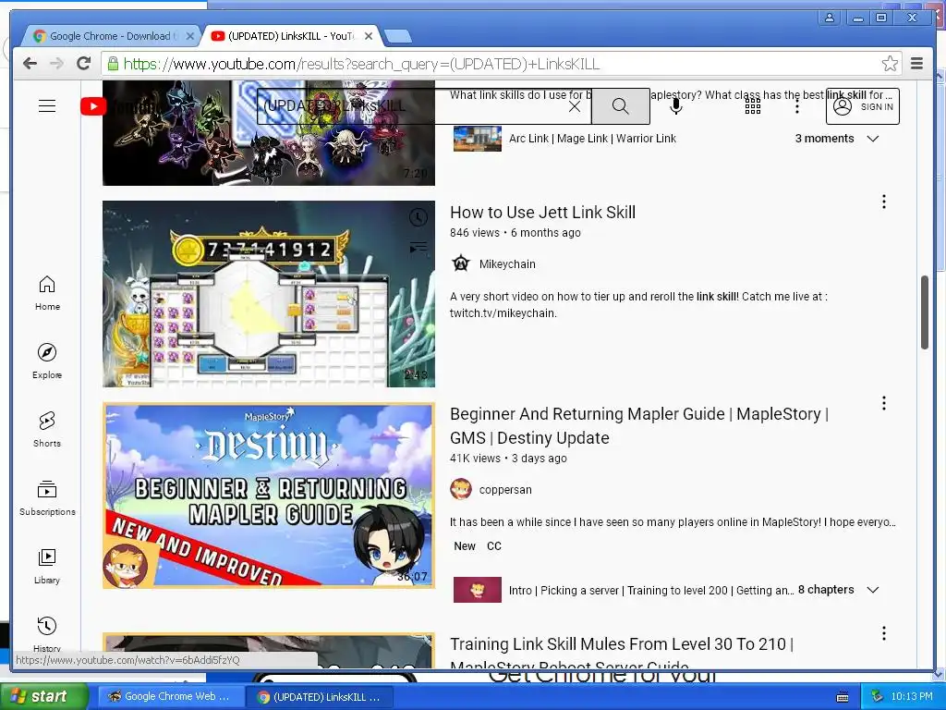Click the 'CC' badge on coppersan video
Viewport: 946px width, 710px height.
point(494,545)
